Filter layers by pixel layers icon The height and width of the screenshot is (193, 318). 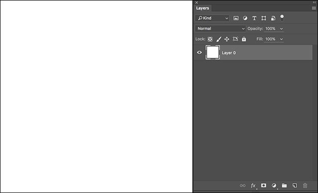tap(236, 18)
